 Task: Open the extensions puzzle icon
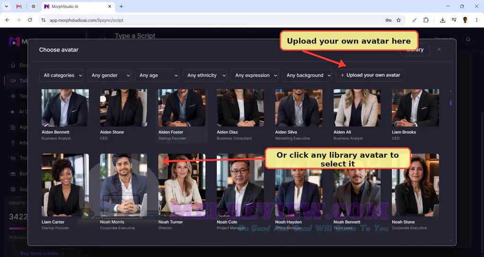(x=426, y=20)
